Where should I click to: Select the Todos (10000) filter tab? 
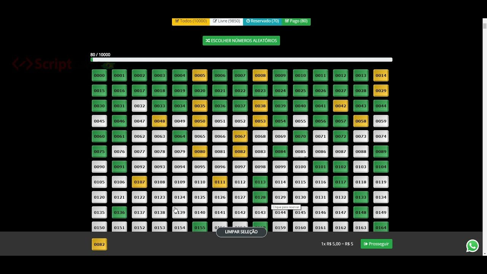pos(191,21)
